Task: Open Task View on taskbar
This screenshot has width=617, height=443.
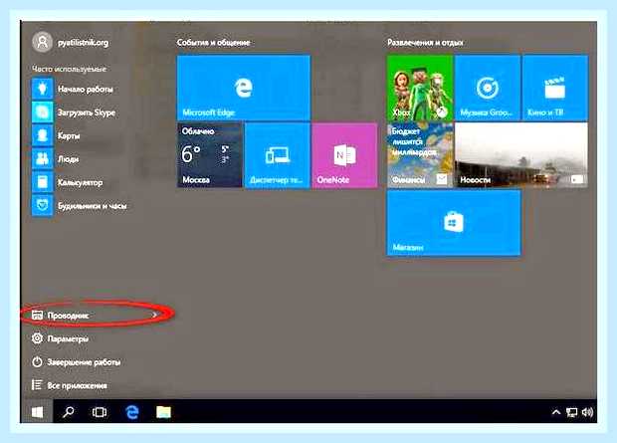Action: coord(100,412)
